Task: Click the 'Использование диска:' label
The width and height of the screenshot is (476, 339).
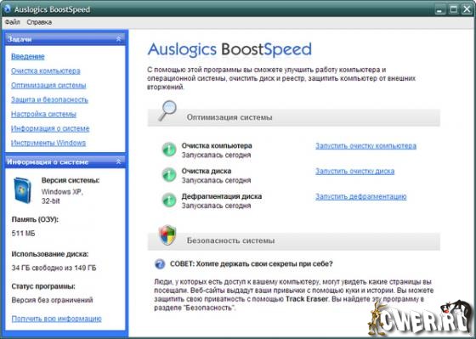Action: 50,254
